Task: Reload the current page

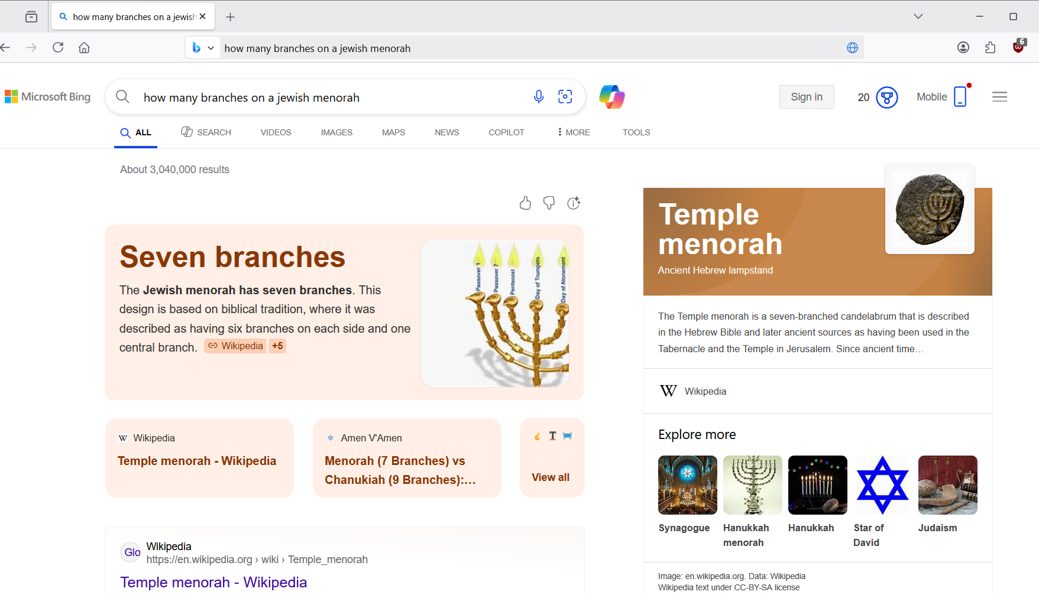Action: click(58, 48)
